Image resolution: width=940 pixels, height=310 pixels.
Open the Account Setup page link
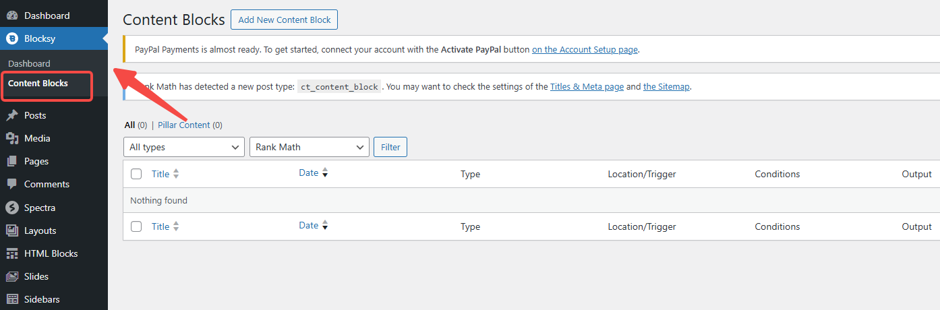tap(585, 49)
